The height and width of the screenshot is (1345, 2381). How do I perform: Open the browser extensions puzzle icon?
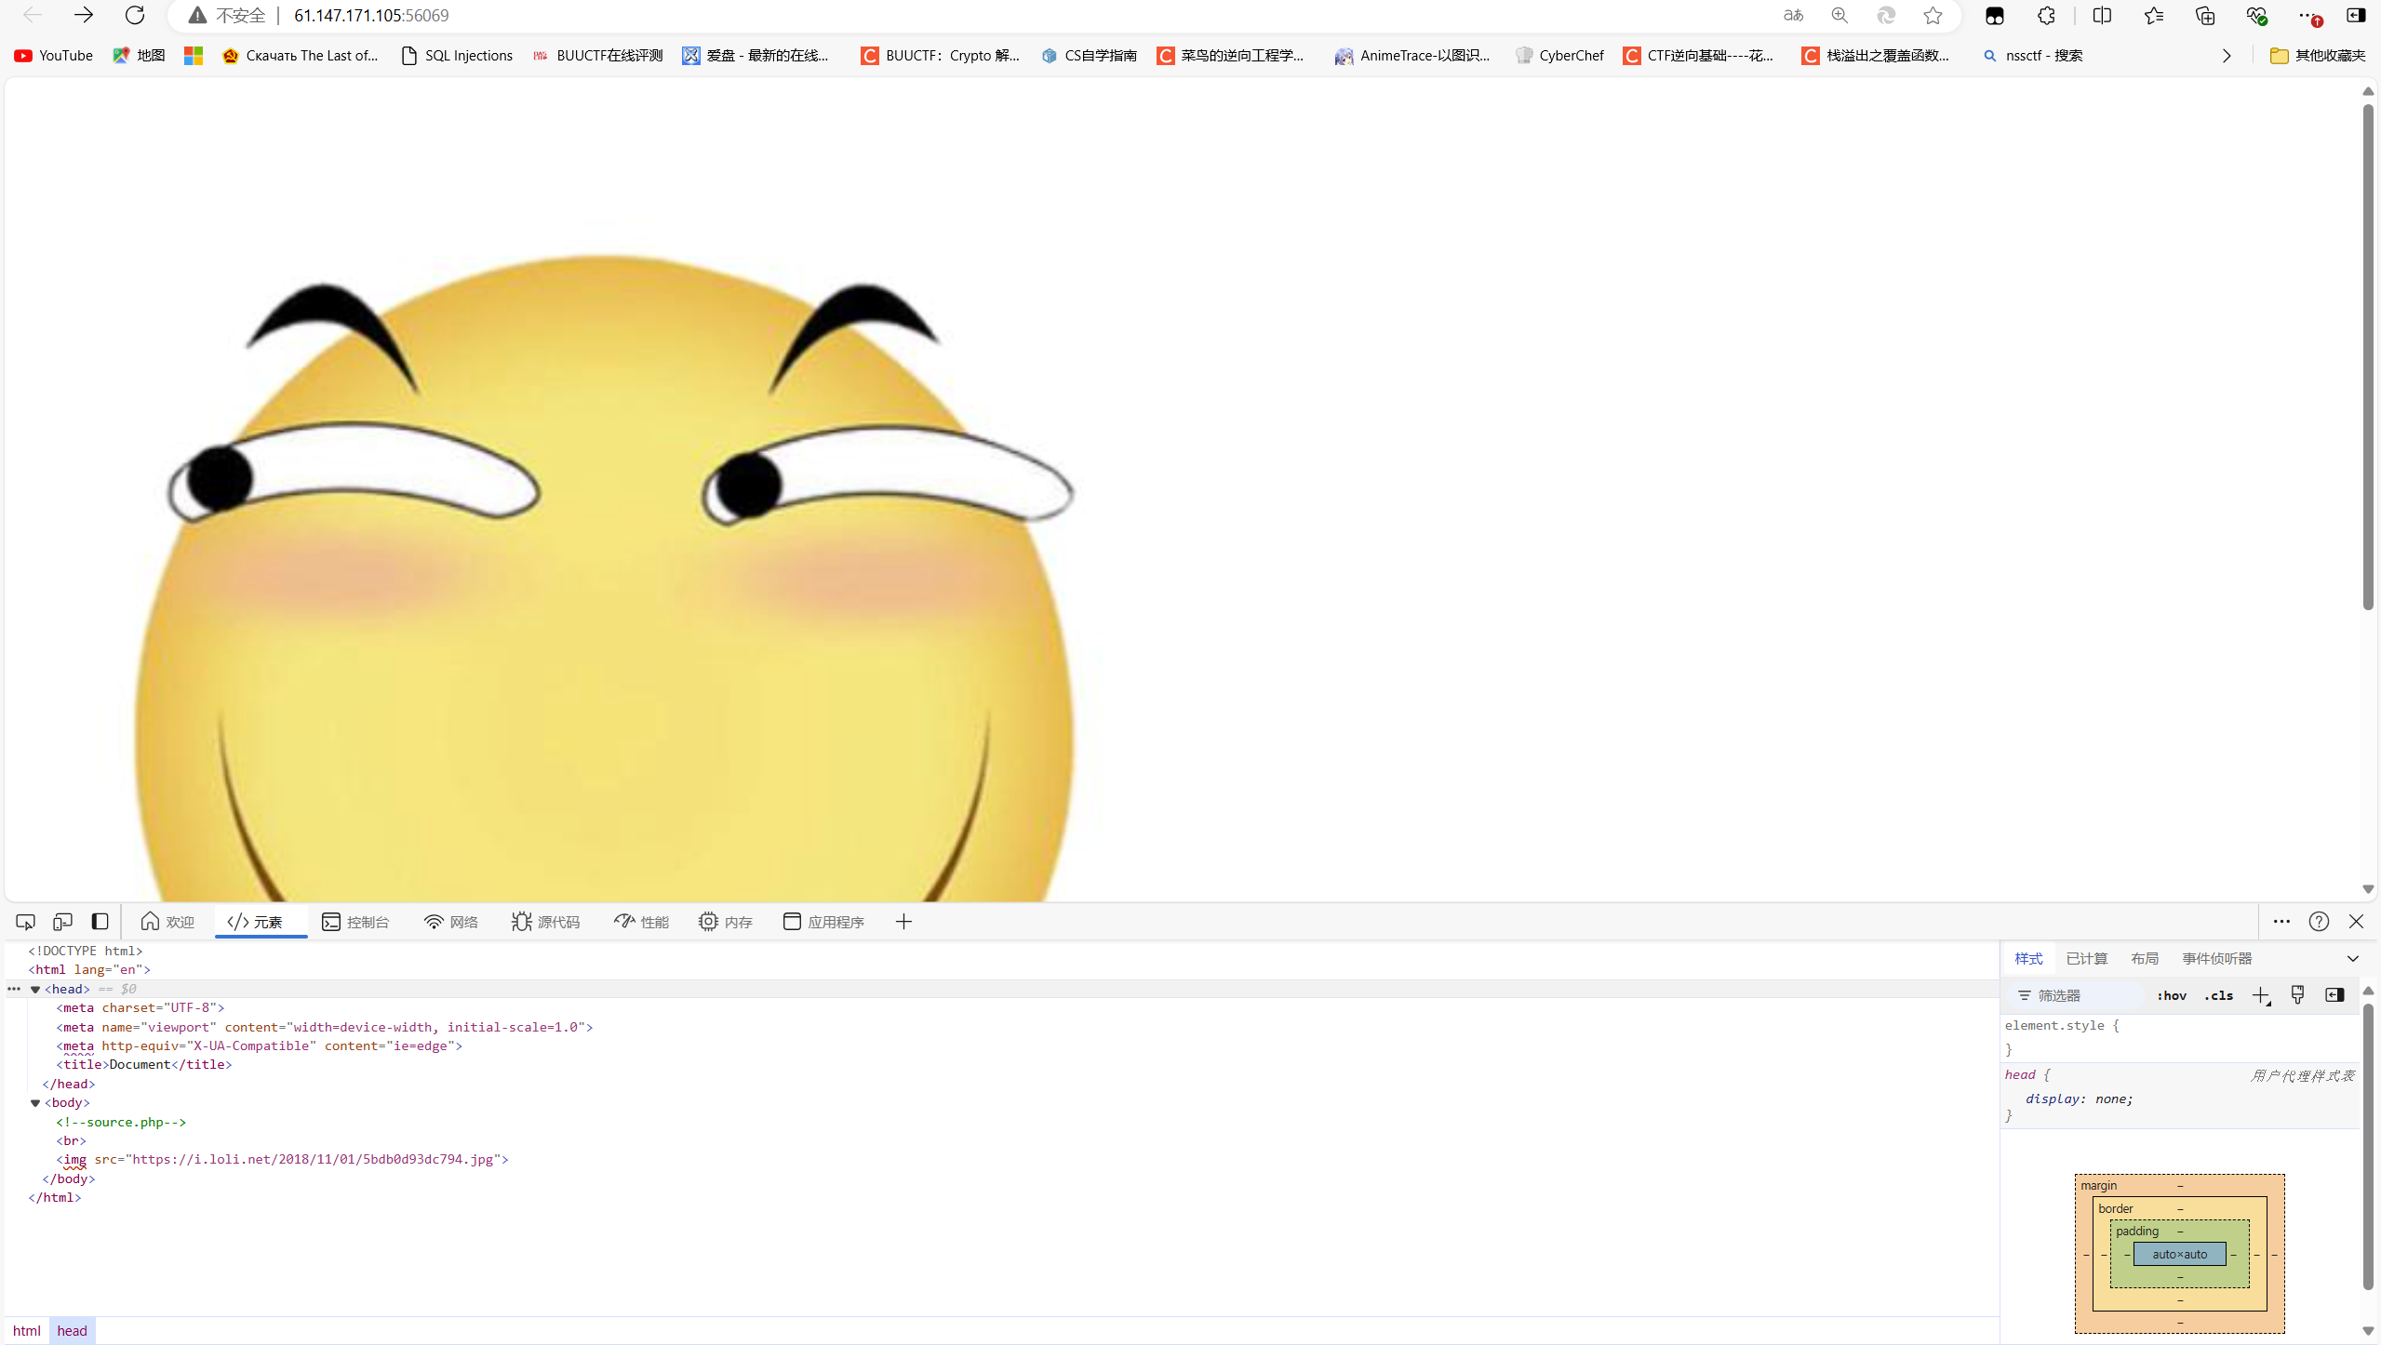(2046, 16)
